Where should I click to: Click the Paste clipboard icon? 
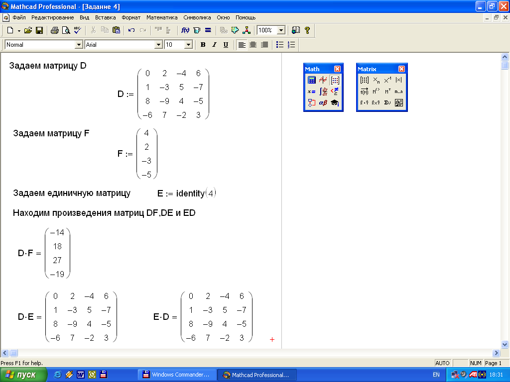pyautogui.click(x=116, y=30)
